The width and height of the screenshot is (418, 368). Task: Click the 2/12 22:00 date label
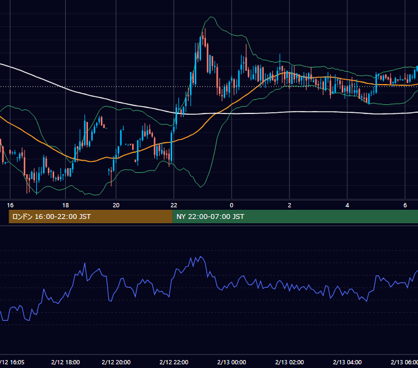pos(174,362)
